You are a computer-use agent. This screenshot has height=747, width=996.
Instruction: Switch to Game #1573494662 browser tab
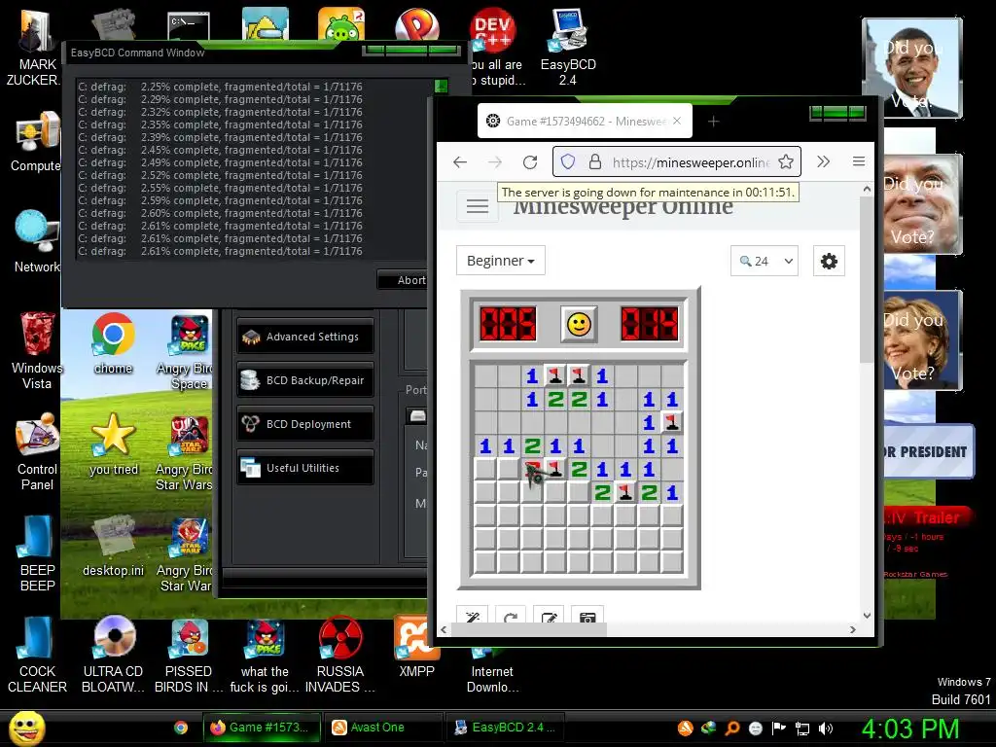pos(585,121)
